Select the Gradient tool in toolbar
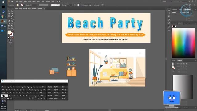The width and height of the screenshot is (197, 111). [x=9, y=23]
